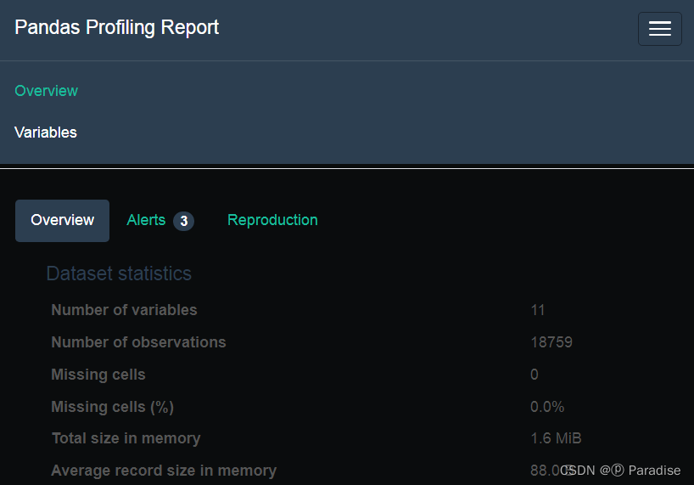
Task: Open the Reproduction tab
Action: coord(272,220)
